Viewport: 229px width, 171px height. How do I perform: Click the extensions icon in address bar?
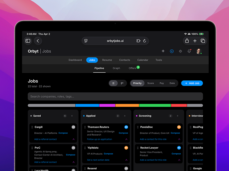pyautogui.click(x=138, y=41)
